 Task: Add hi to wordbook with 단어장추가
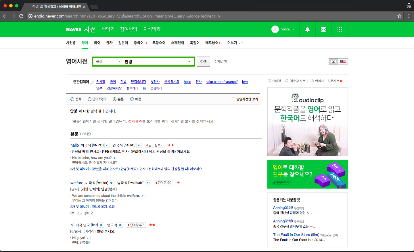tap(136, 225)
